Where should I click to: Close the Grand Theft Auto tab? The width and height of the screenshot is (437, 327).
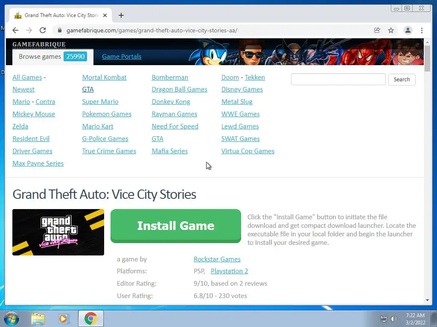click(105, 15)
